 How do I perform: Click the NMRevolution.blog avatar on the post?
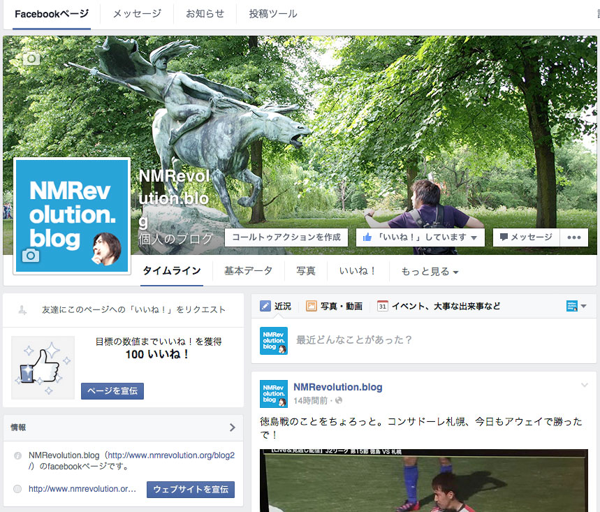(x=274, y=394)
